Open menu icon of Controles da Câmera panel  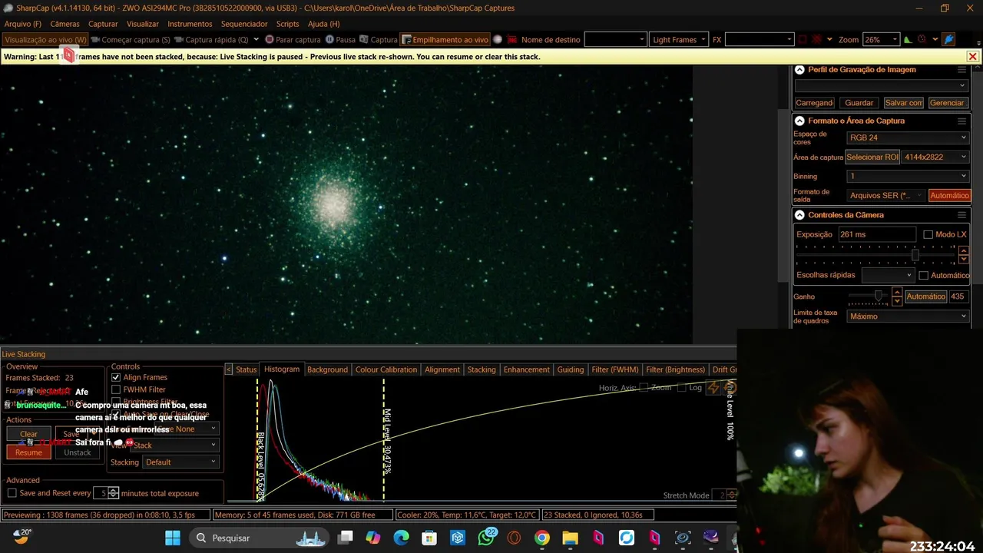tap(961, 215)
